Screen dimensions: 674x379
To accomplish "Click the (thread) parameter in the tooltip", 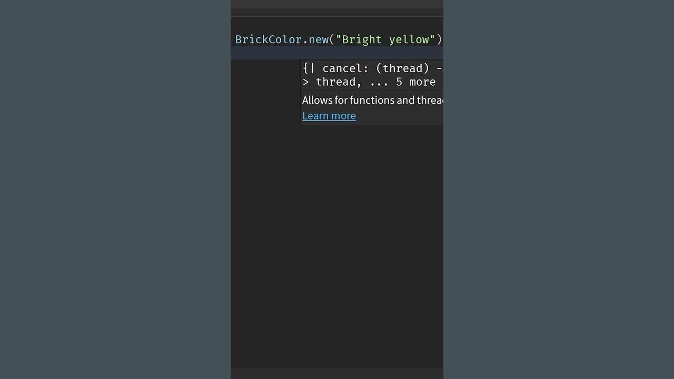I will click(x=402, y=68).
